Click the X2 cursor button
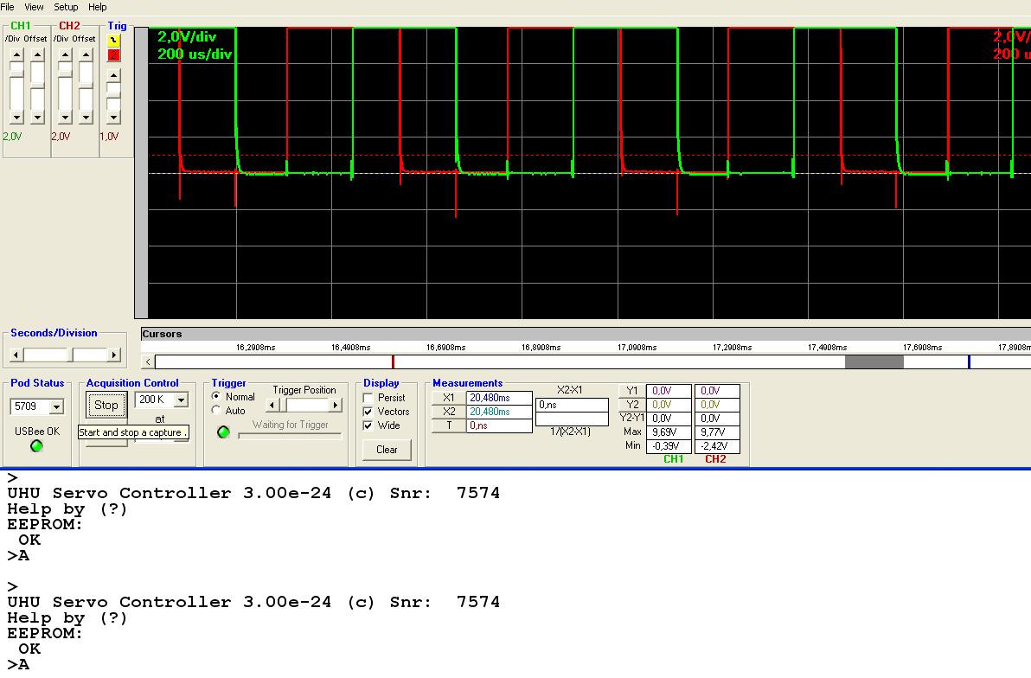Viewport: 1031px width, 678px height. point(448,412)
